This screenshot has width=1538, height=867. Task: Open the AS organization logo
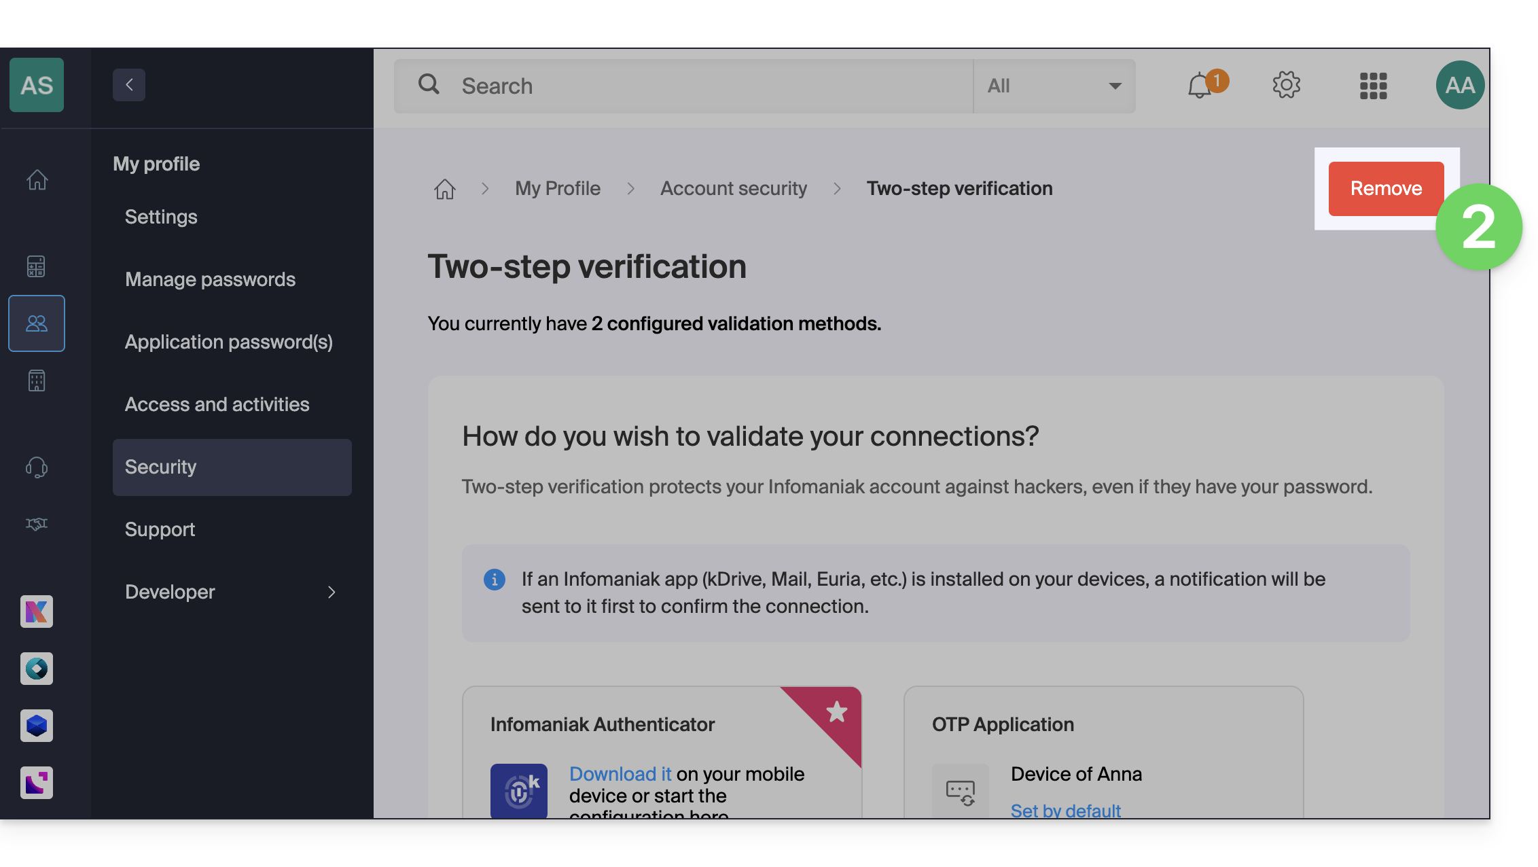point(37,85)
